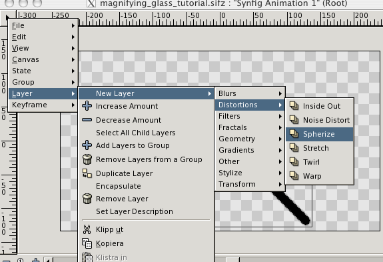Expand the Blurs category arrow
The width and height of the screenshot is (383, 262).
(x=280, y=93)
